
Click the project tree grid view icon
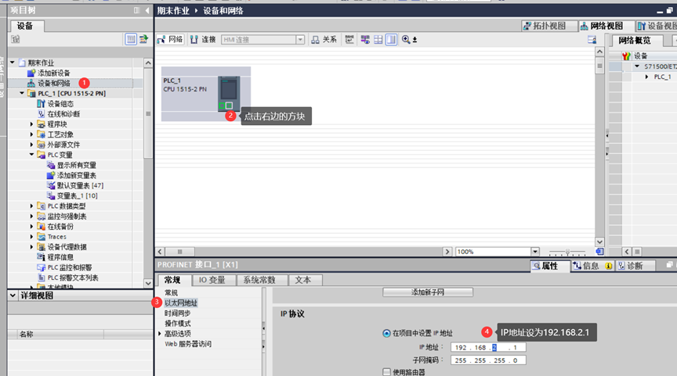tap(130, 39)
